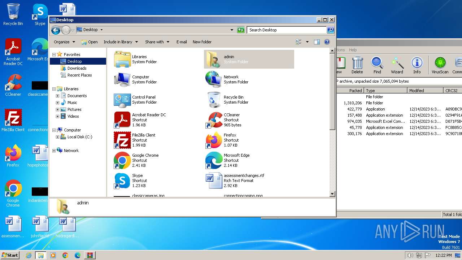This screenshot has width=462, height=260.
Task: Select FileZilla Client shortcut in Explorer
Action: point(122,140)
